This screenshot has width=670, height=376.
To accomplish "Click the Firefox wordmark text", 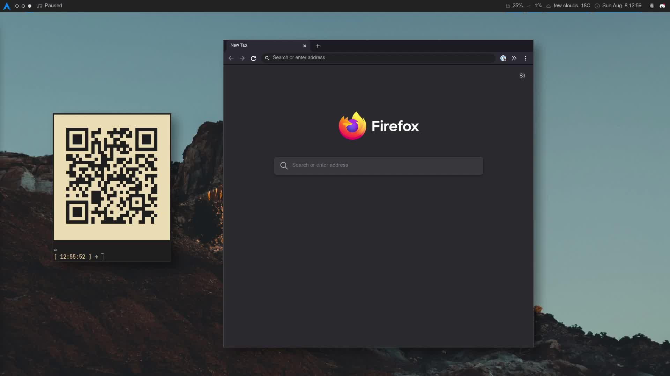I will pyautogui.click(x=395, y=126).
